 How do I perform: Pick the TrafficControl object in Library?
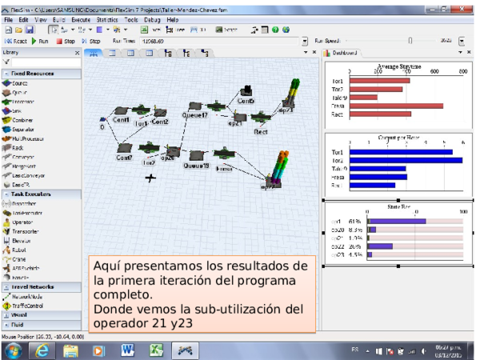[23, 306]
